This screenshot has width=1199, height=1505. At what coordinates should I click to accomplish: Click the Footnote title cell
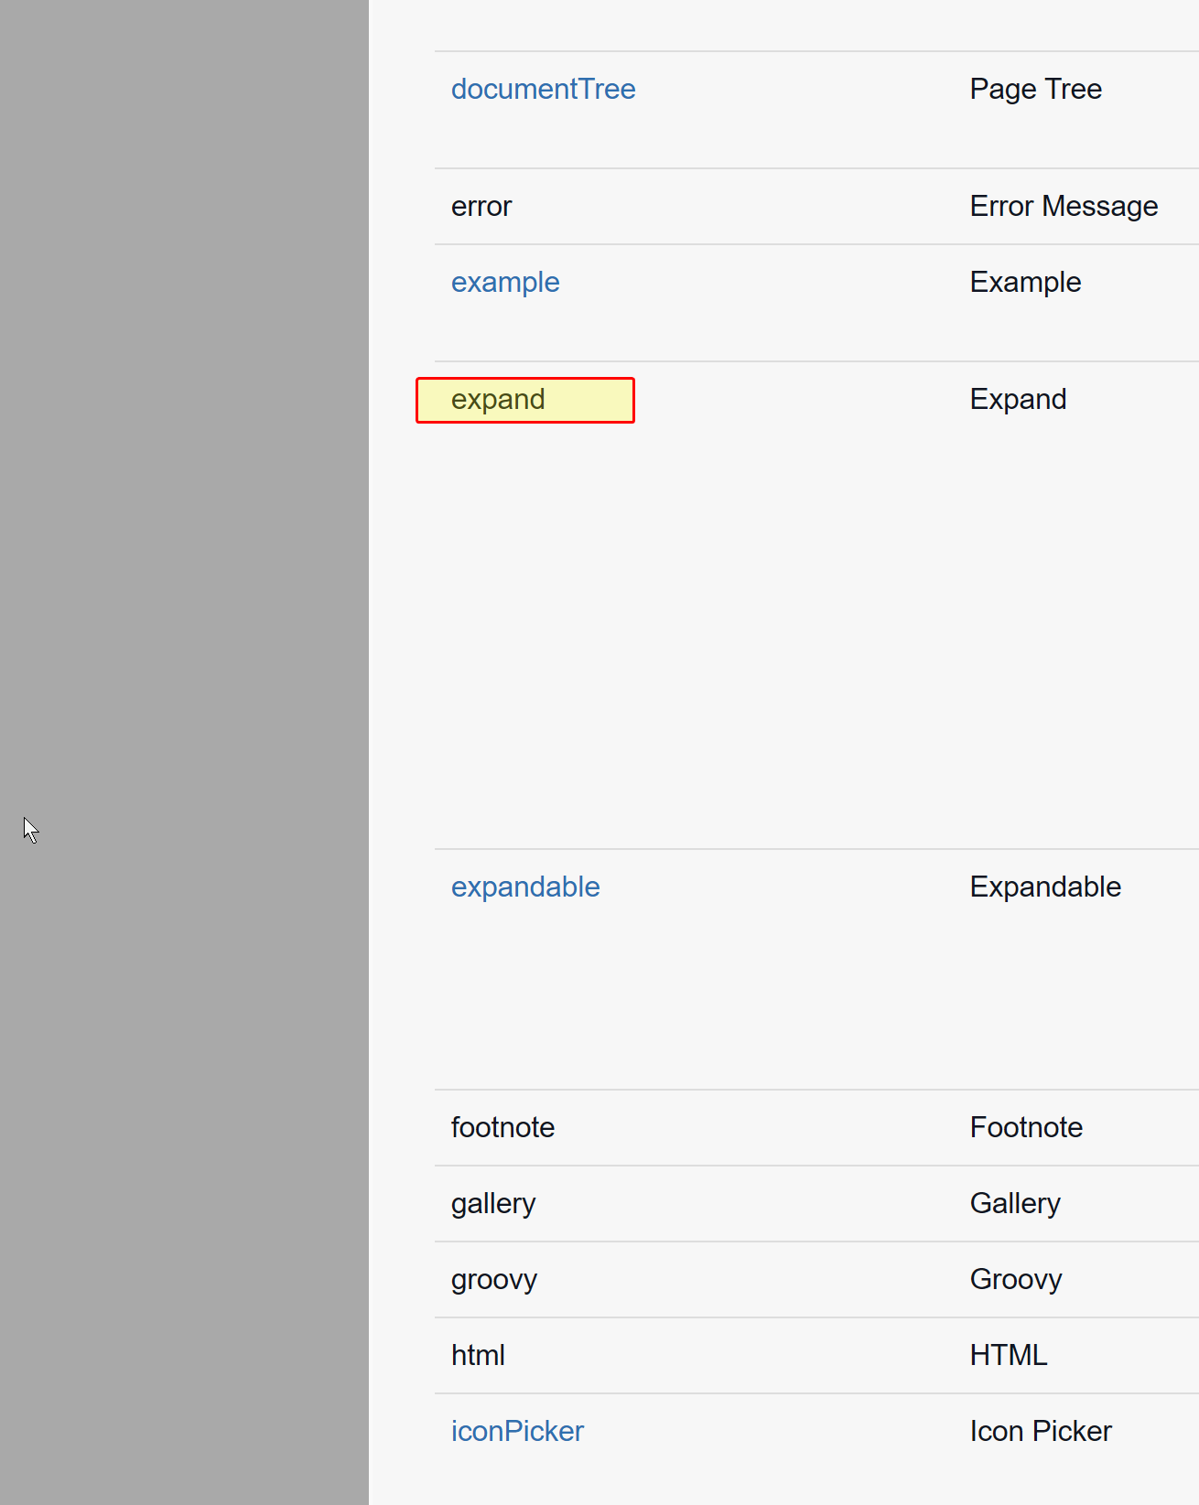point(1027,1127)
